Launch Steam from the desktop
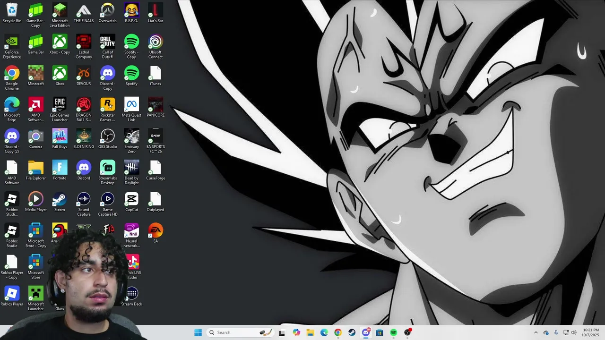Screen dimensions: 605x340 pyautogui.click(x=60, y=202)
